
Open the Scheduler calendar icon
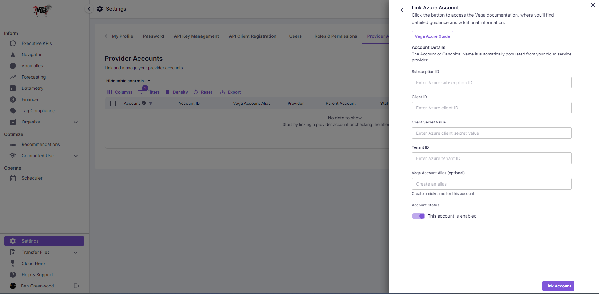pos(13,178)
